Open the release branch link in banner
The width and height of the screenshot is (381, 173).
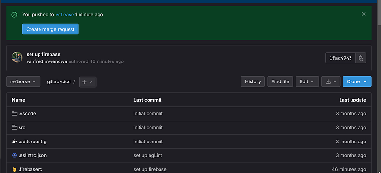(65, 15)
